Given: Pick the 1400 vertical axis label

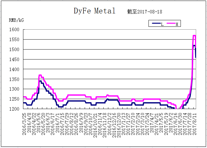Looking at the screenshot, I should [x=14, y=69].
